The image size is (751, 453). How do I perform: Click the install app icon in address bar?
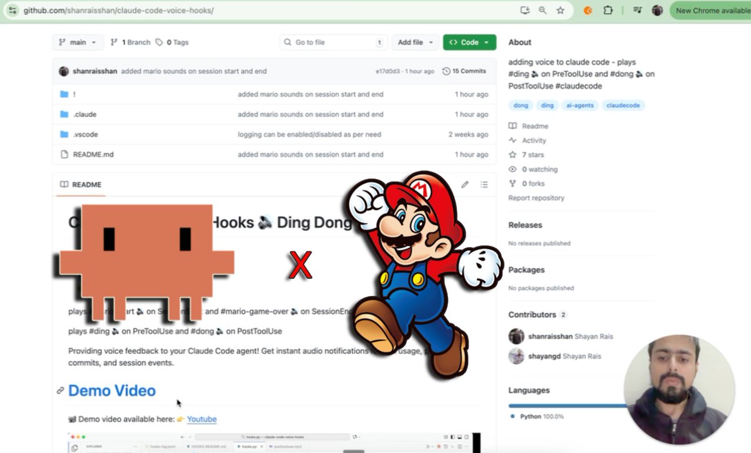(525, 10)
